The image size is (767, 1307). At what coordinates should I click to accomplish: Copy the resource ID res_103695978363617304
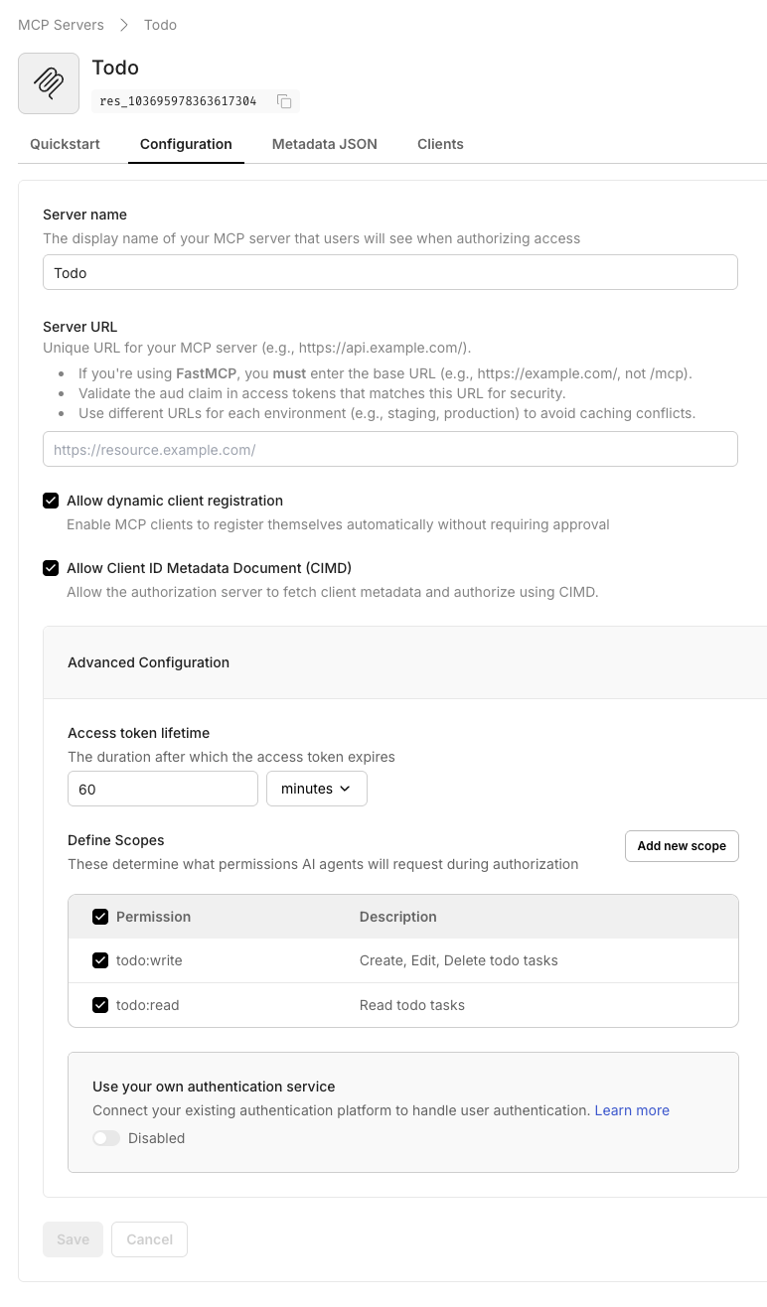[x=283, y=101]
